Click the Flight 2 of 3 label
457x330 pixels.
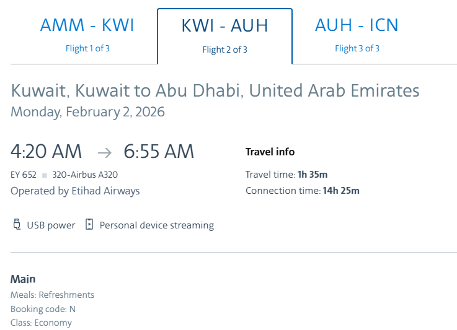pos(224,50)
